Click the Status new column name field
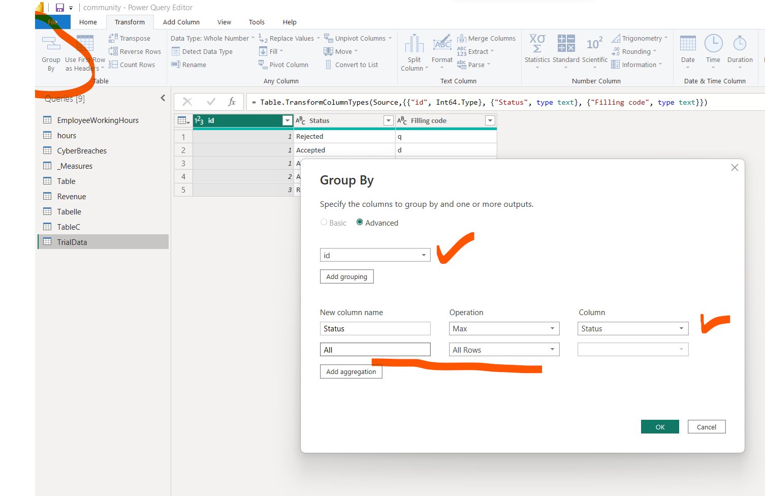 tap(375, 328)
